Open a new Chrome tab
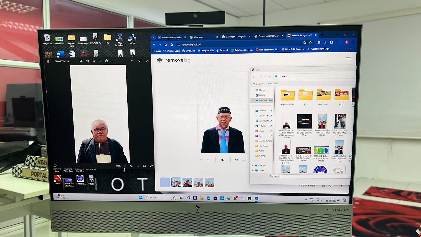The image size is (421, 237). click(x=322, y=35)
